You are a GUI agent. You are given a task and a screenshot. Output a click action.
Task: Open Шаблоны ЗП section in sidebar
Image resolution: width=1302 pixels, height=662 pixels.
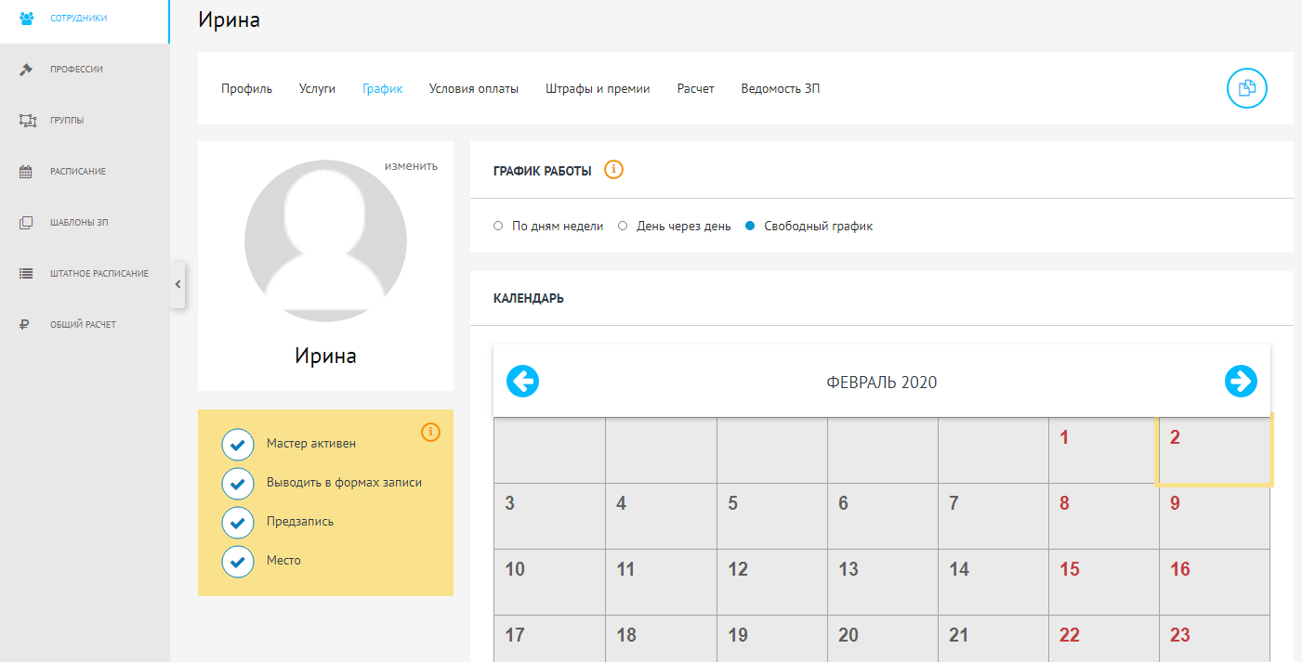85,223
